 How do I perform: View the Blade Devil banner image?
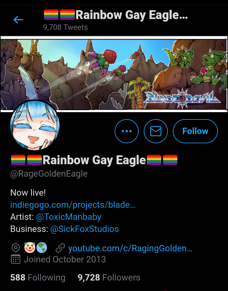(114, 74)
